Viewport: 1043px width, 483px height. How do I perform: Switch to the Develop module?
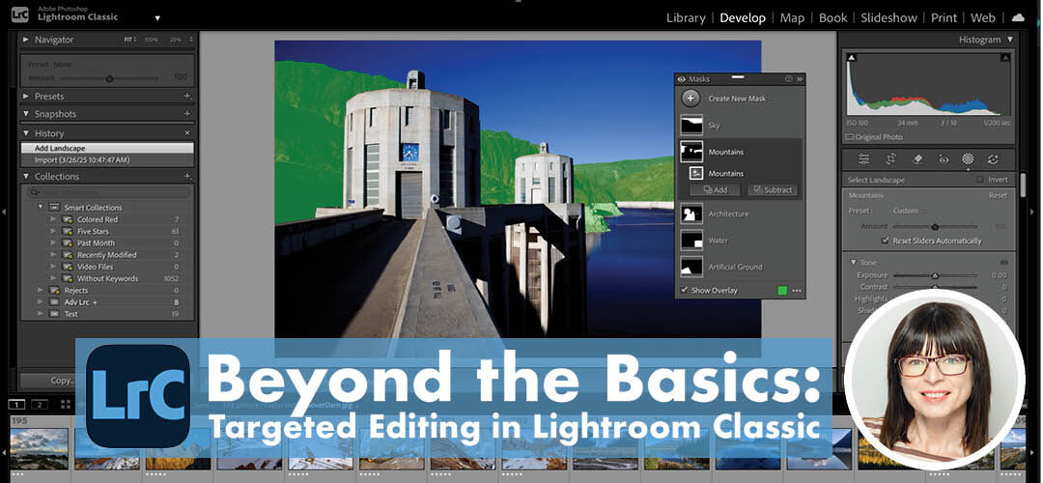click(743, 18)
